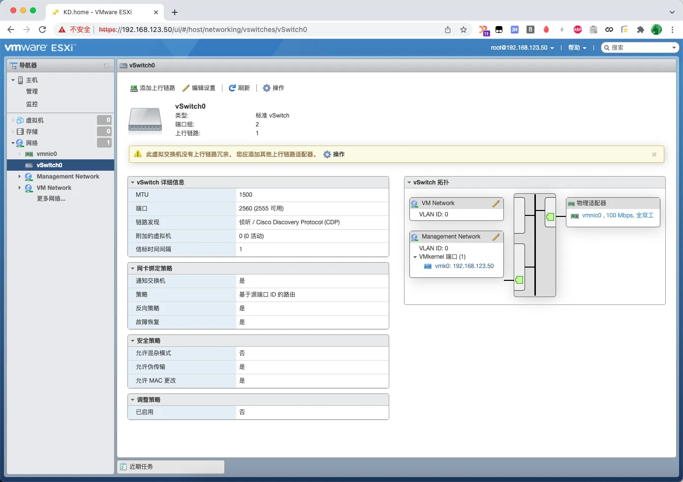Open Edit settings (编辑设置) with pencil icon
The width and height of the screenshot is (683, 482).
pos(199,88)
